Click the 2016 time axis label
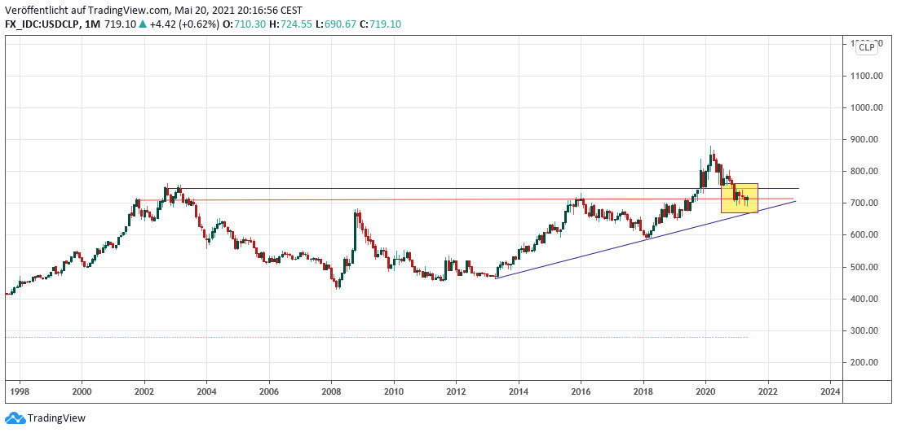897x433 pixels. point(581,391)
